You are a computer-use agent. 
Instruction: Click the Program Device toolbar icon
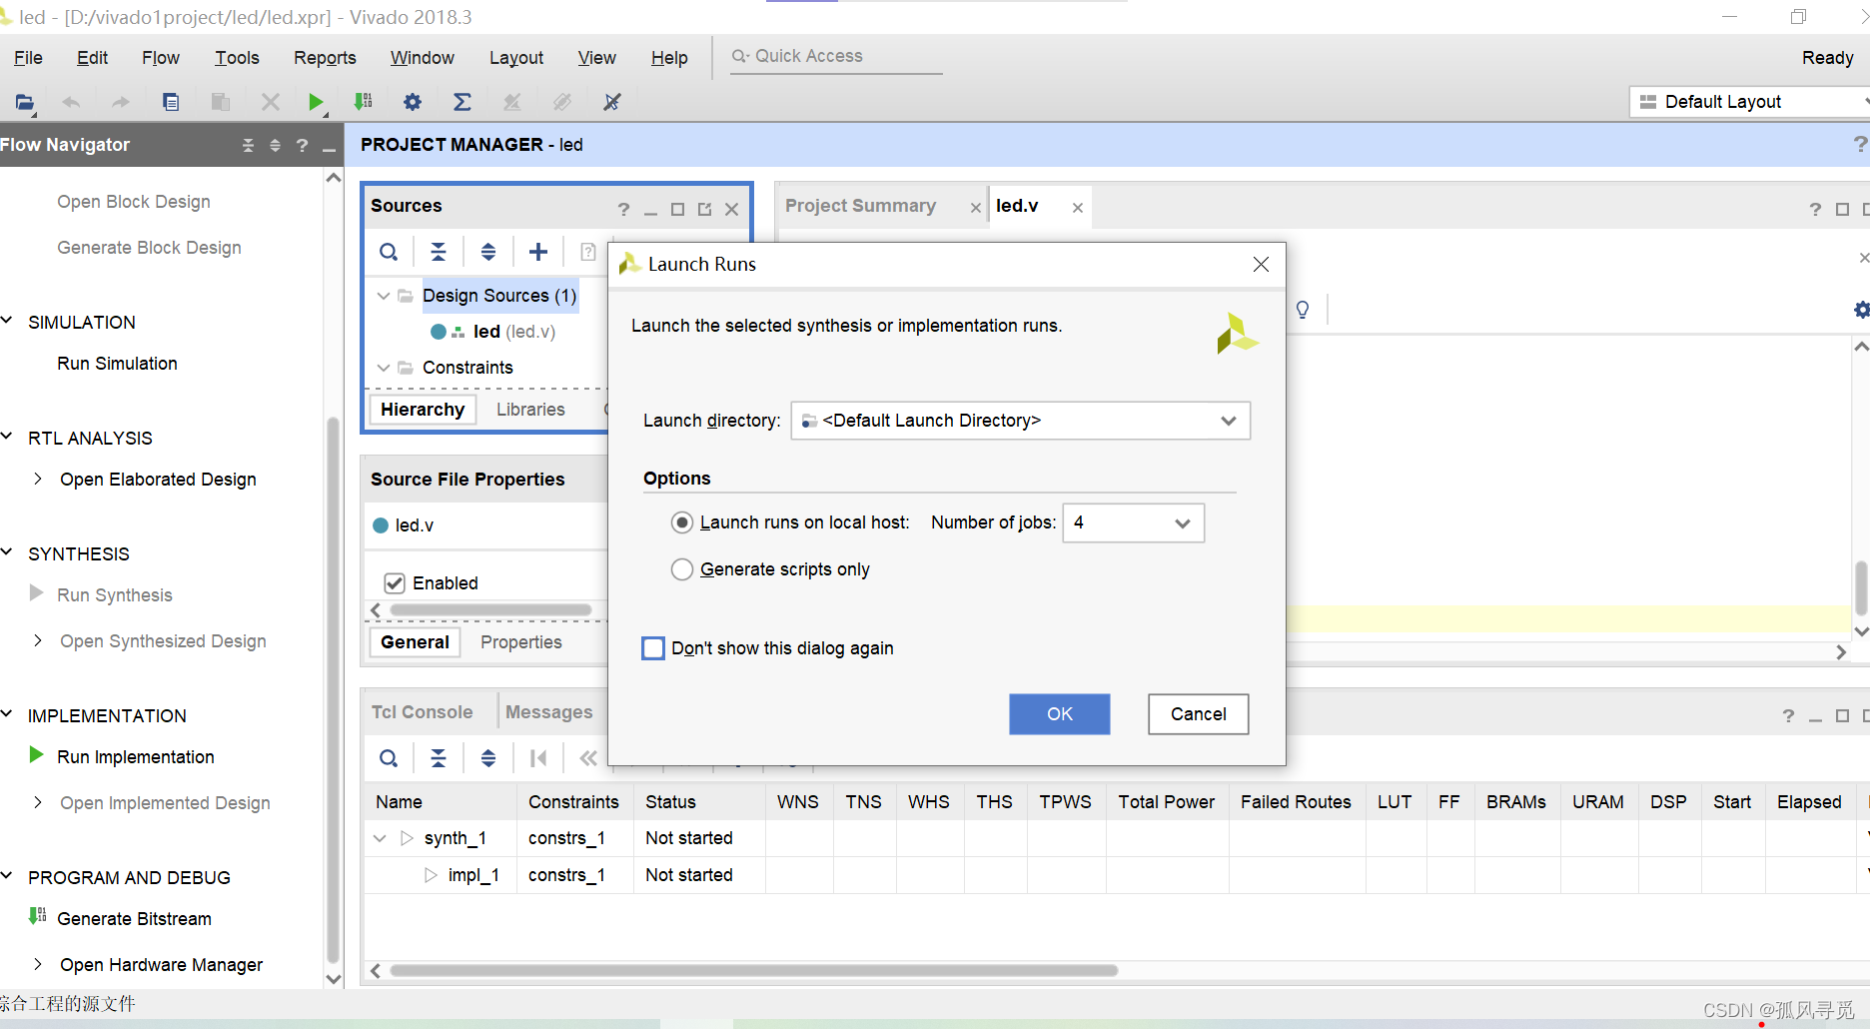(x=364, y=102)
